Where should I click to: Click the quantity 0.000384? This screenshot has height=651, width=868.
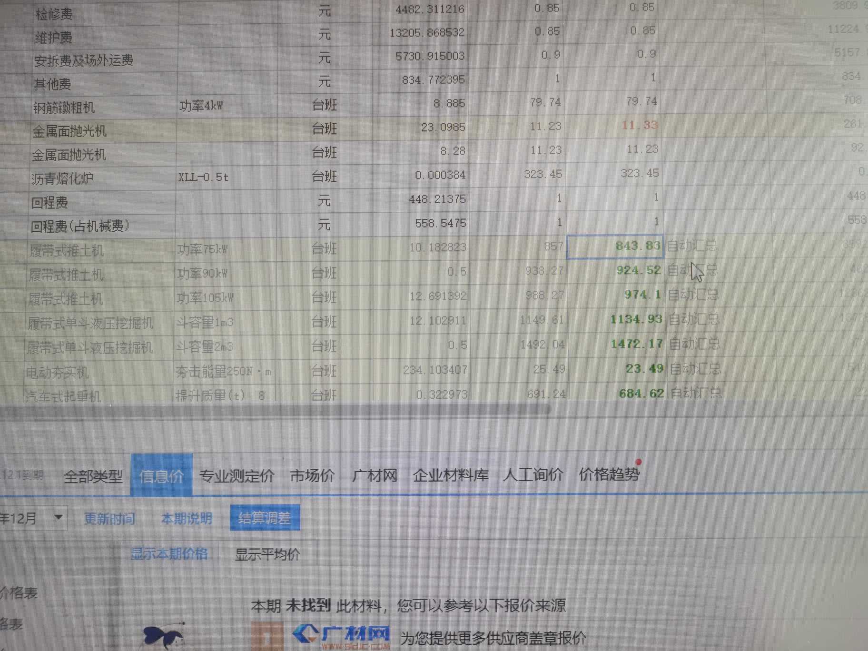pos(440,175)
